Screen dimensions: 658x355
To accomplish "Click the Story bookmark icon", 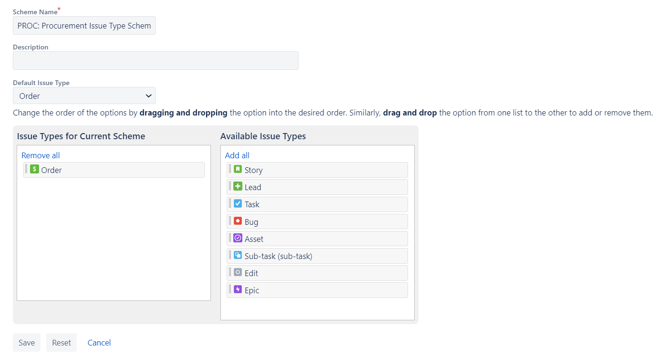I will [x=238, y=169].
